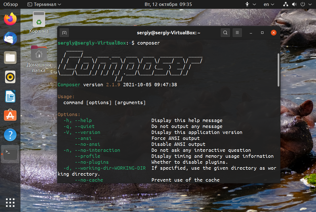Open terminal search
This screenshot has width=316, height=212.
(225, 33)
